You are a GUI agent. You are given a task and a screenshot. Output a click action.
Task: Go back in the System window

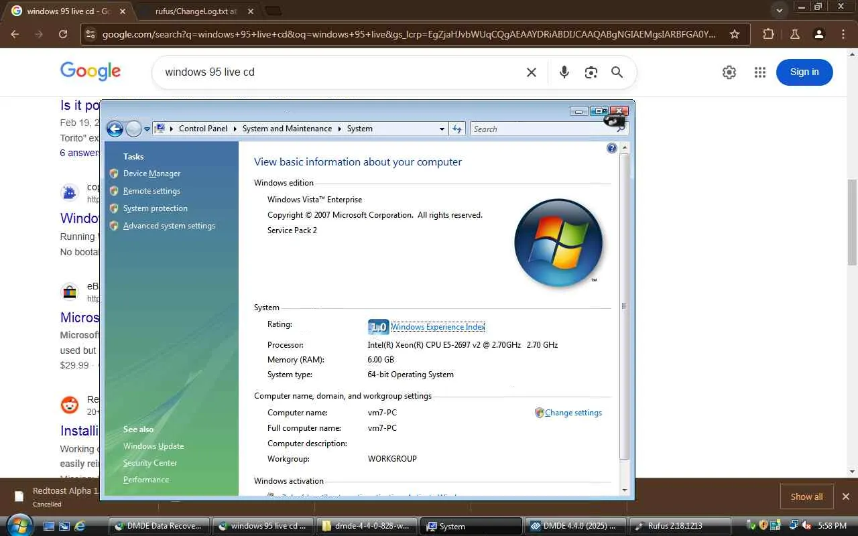[115, 129]
